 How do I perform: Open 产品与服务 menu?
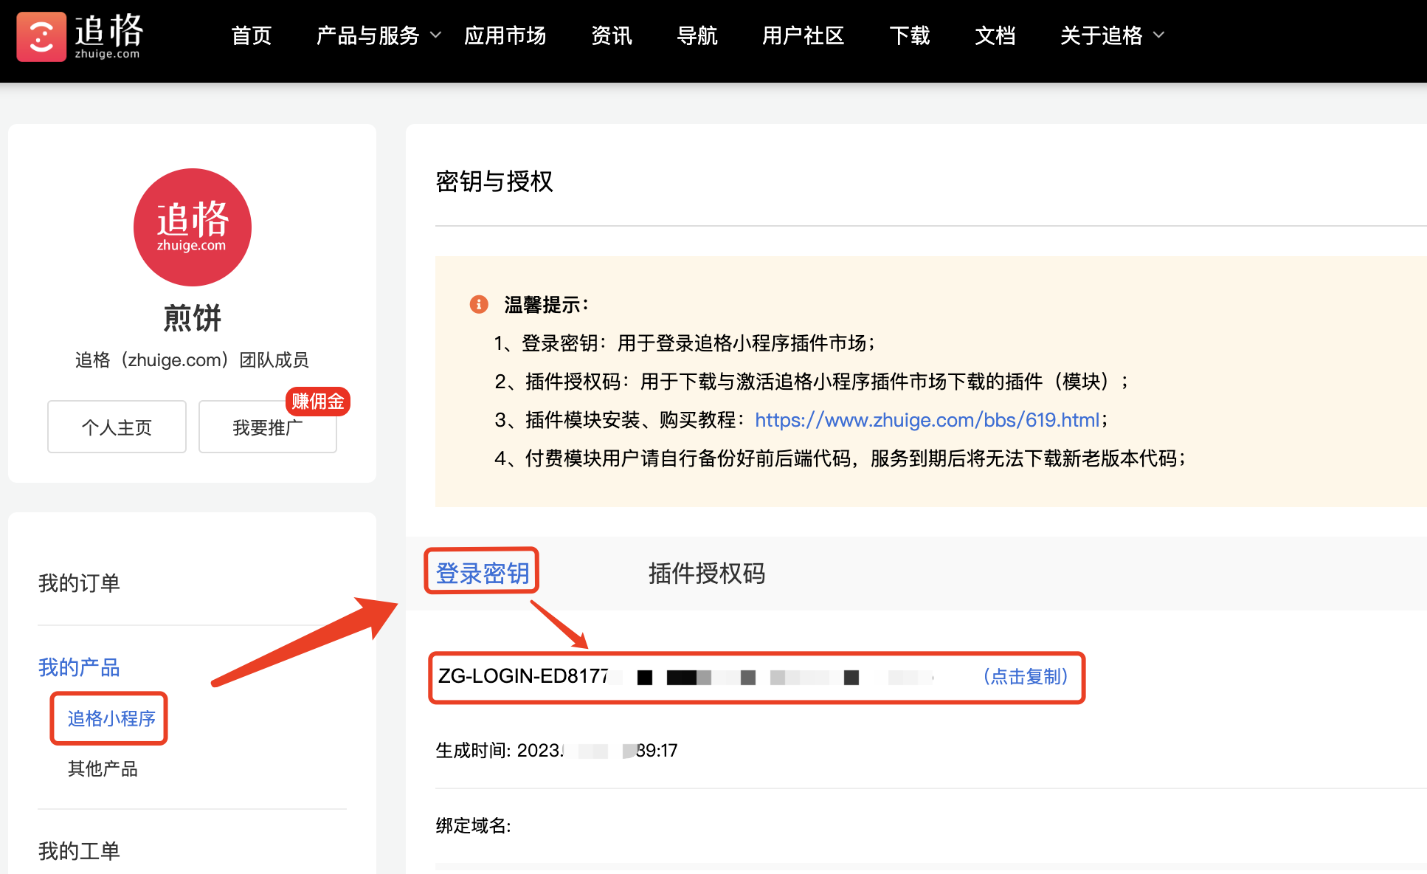tap(367, 35)
